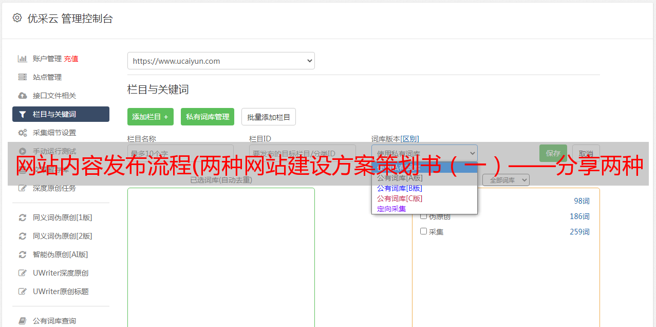Click the 私有词库管理 button
656x327 pixels.
208,117
